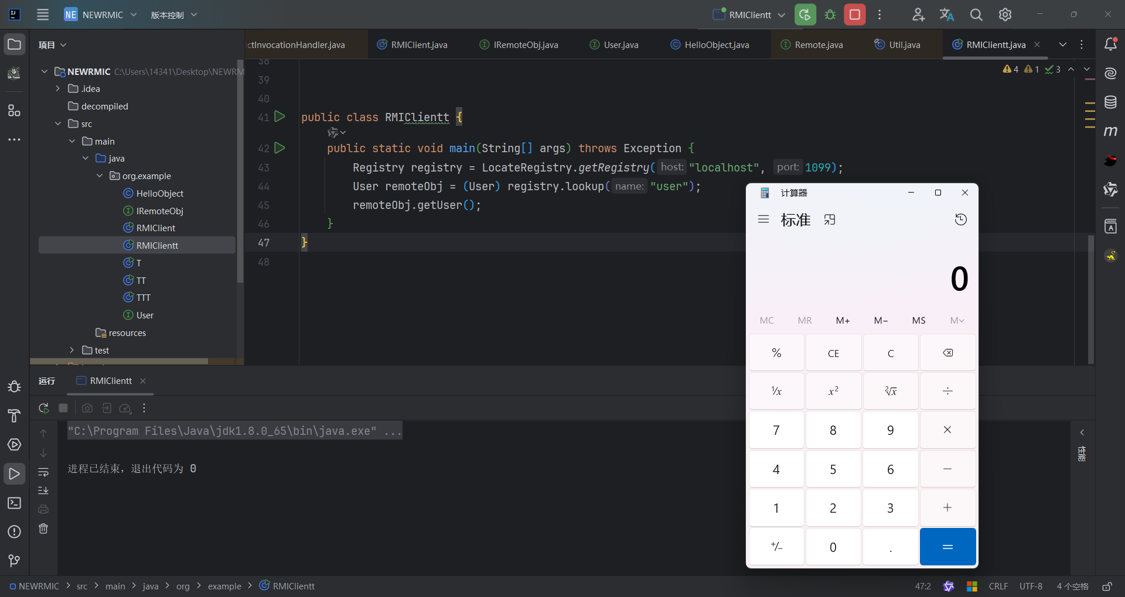Open the Services tool window icon

[x=15, y=445]
